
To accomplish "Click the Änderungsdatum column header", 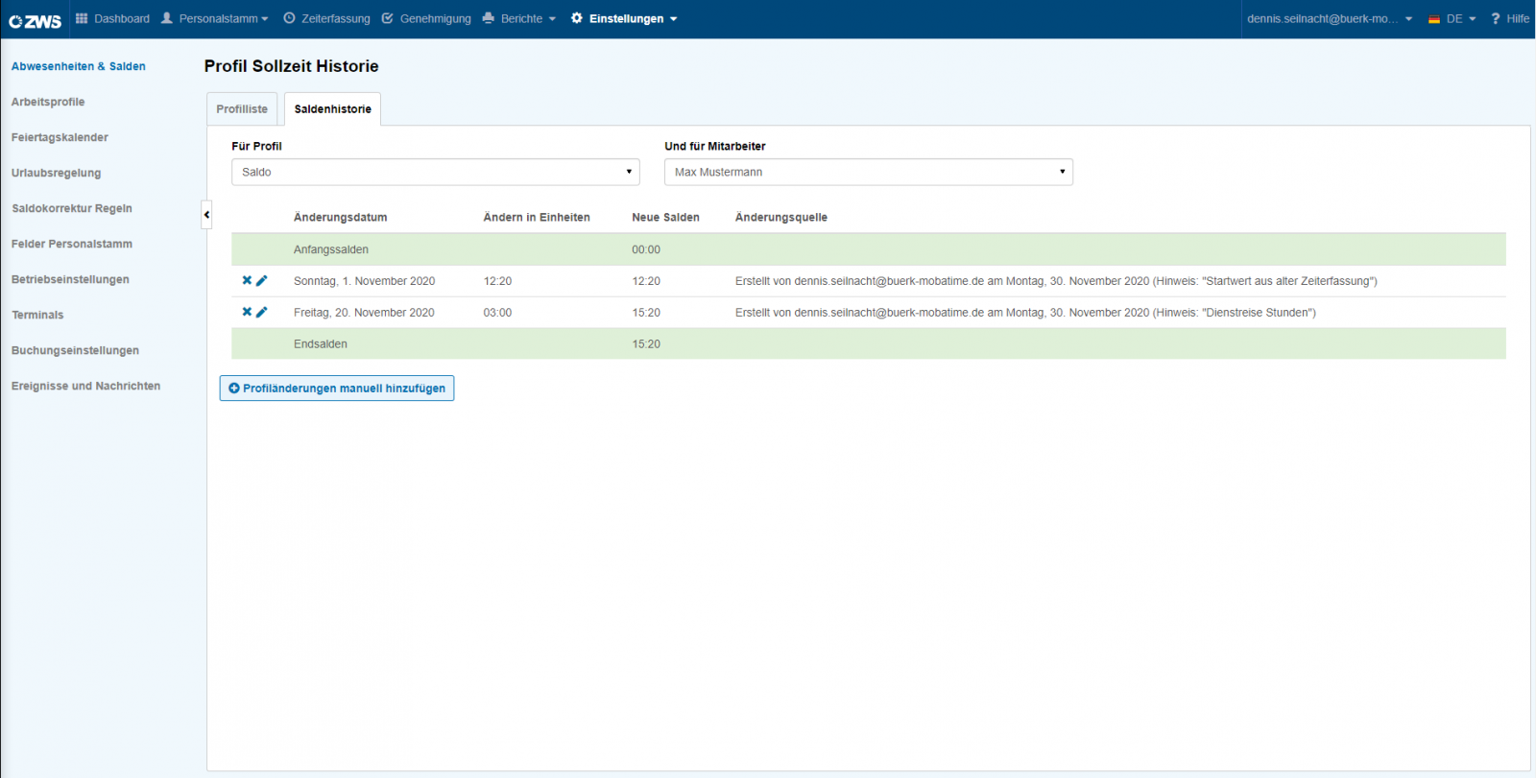I will [340, 218].
